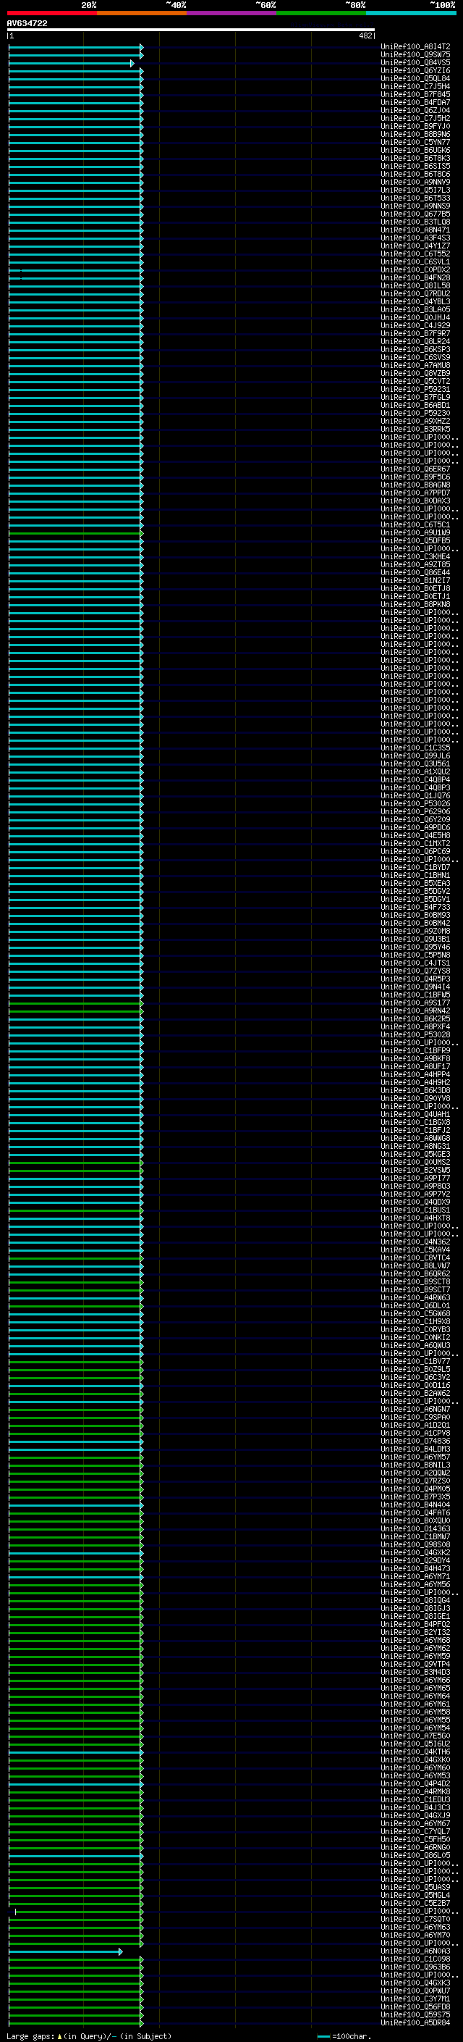Click the text UniRef100_C4JTS1
This screenshot has width=463, height=2042.
point(415,963)
